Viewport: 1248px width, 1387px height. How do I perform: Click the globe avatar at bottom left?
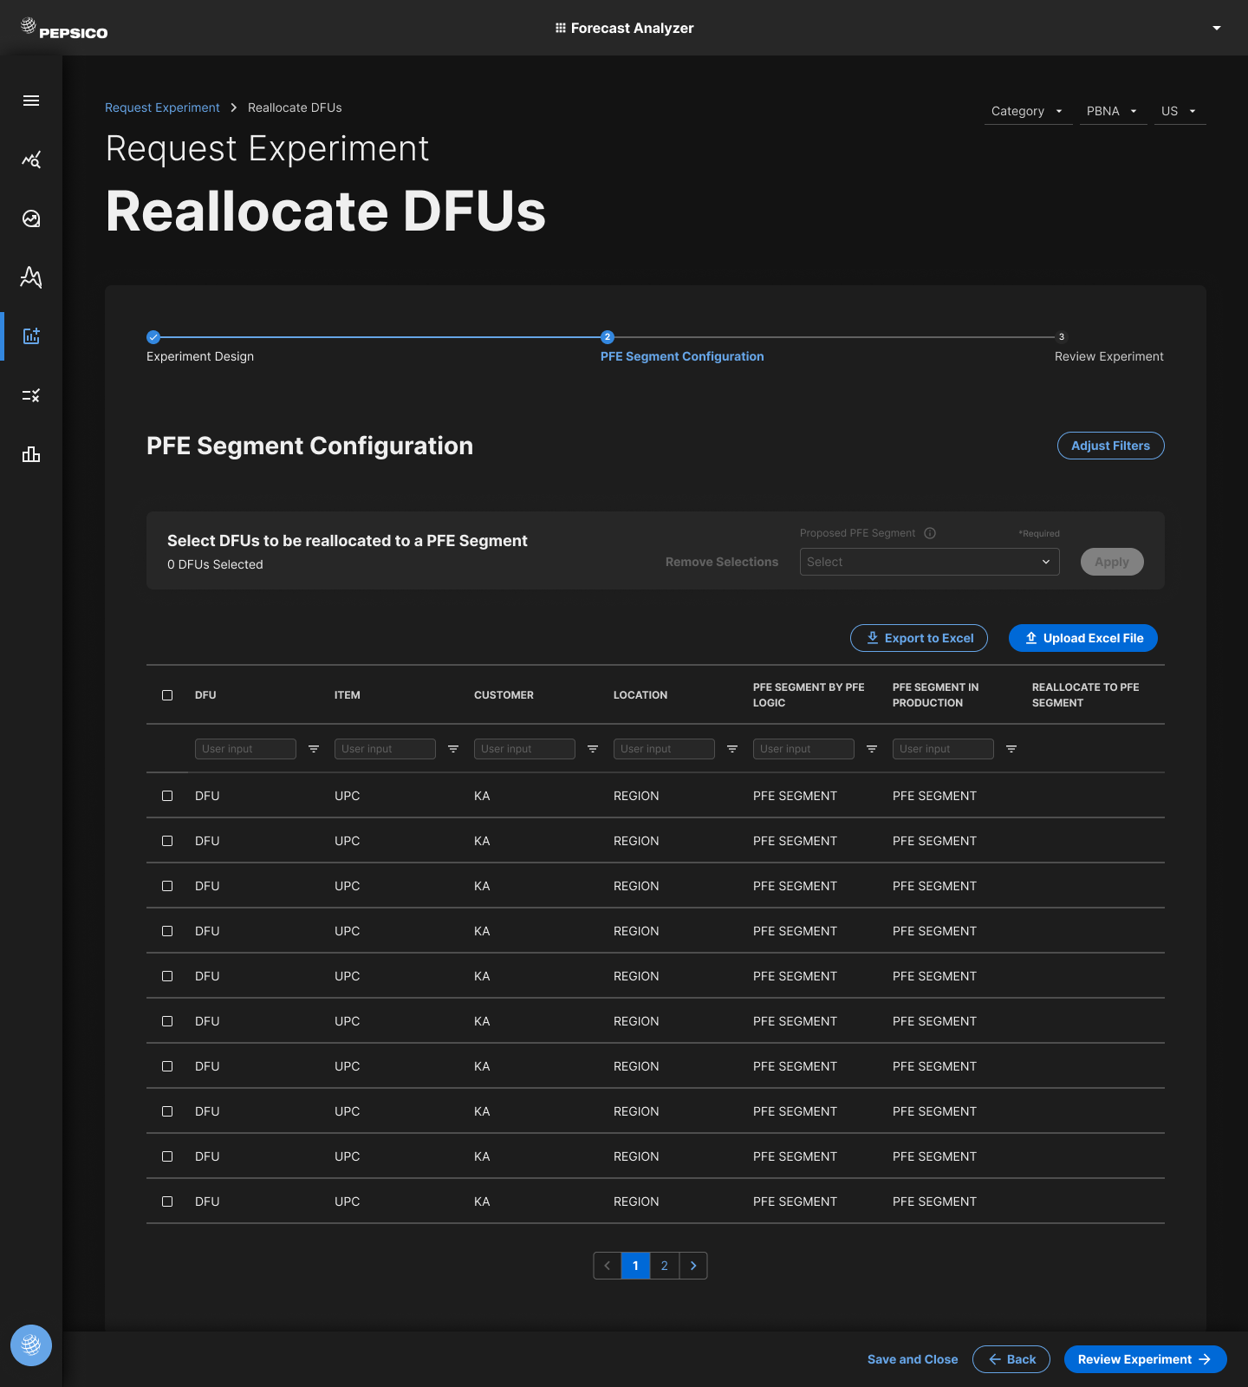coord(31,1345)
